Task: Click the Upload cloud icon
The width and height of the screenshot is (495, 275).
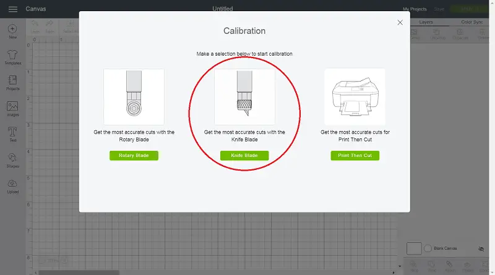Action: tap(12, 184)
